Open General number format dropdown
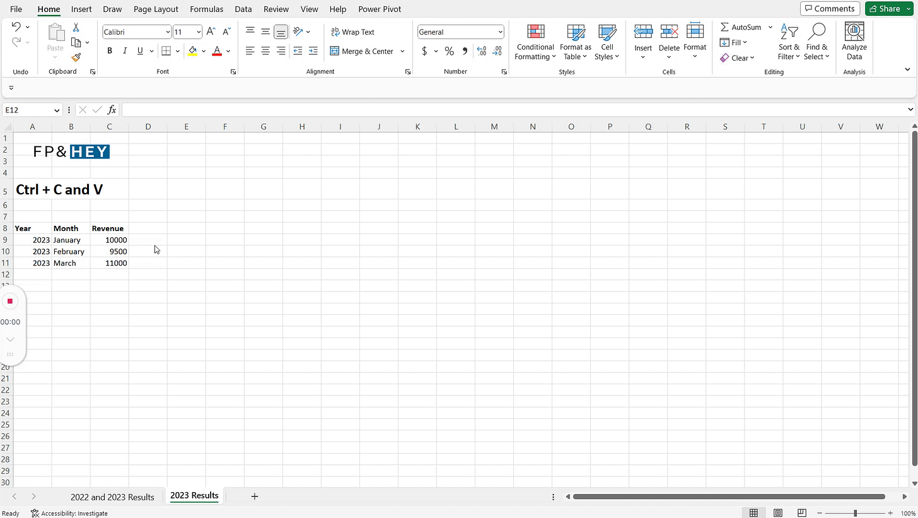 [501, 32]
